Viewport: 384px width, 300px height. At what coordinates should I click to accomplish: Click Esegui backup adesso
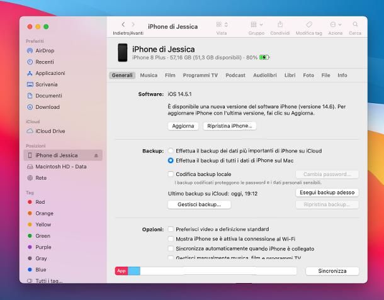click(x=327, y=192)
